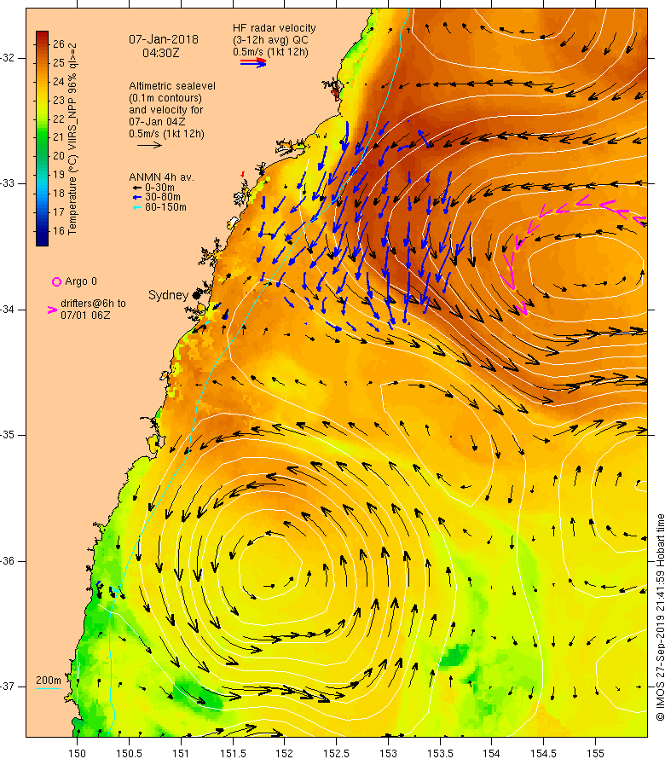Click the time label 04:30Z

coord(160,53)
